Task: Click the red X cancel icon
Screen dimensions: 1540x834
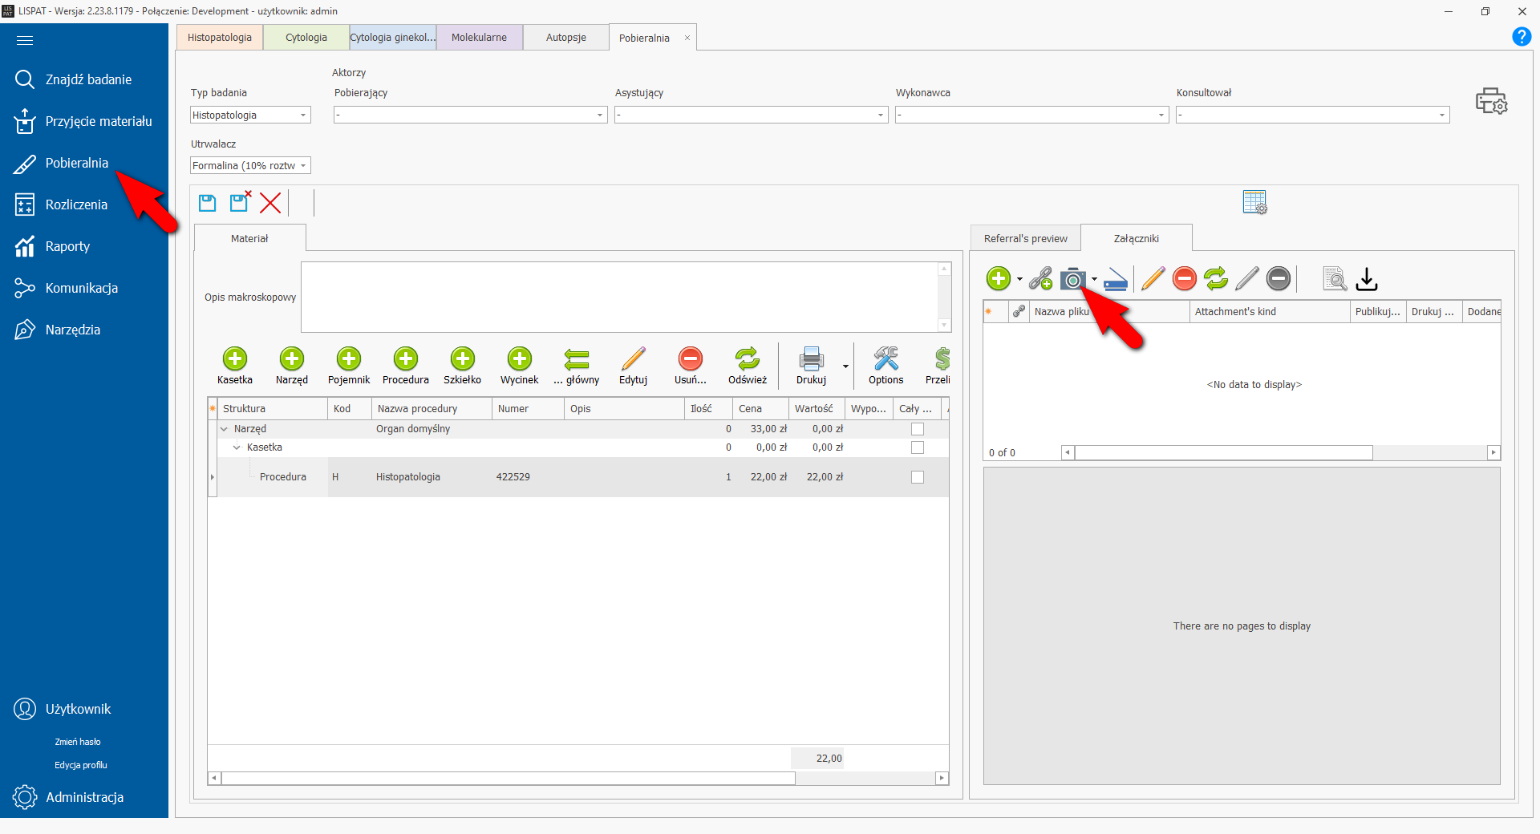Action: tap(270, 203)
